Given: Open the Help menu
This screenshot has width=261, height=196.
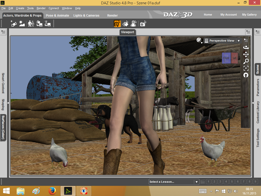Looking at the screenshot, I should click(78, 8).
